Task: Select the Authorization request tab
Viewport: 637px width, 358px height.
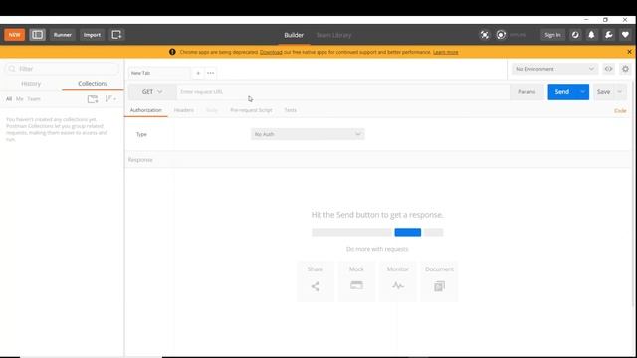Action: coord(146,110)
